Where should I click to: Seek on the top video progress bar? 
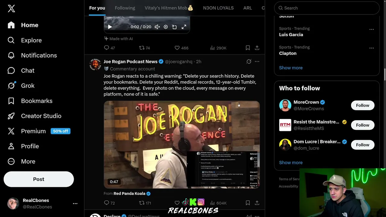coord(147,18)
